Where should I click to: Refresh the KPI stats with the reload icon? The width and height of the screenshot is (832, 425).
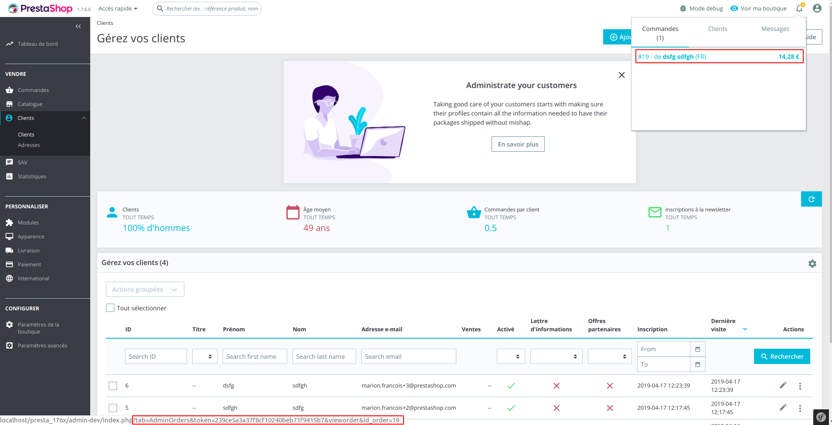812,199
